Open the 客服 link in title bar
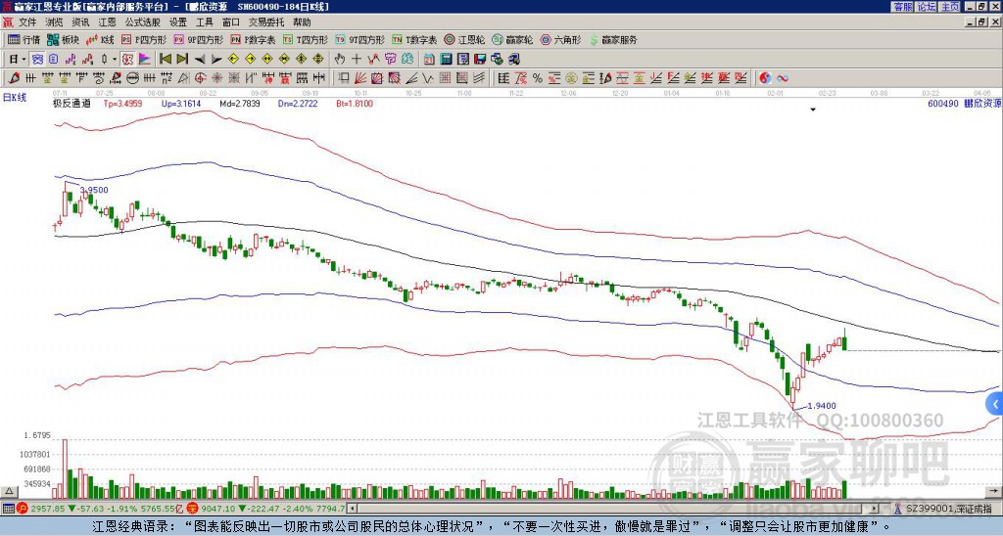The height and width of the screenshot is (536, 1003). coord(902,7)
